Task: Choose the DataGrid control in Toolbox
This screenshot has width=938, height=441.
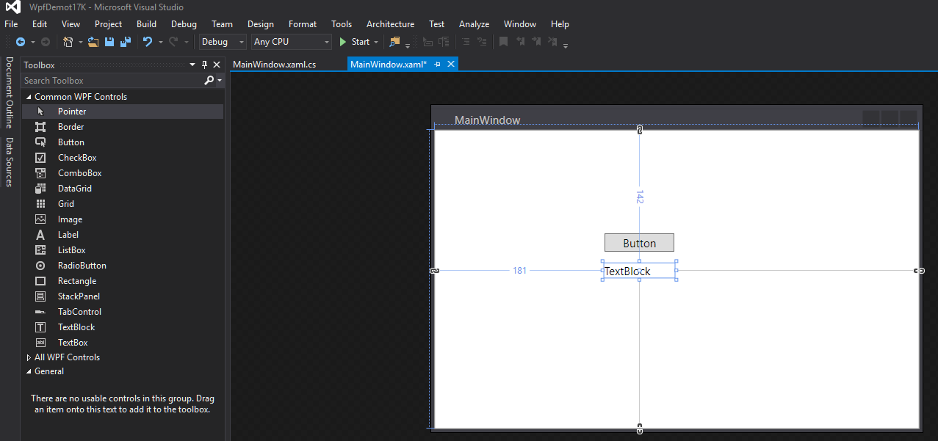Action: tap(74, 189)
